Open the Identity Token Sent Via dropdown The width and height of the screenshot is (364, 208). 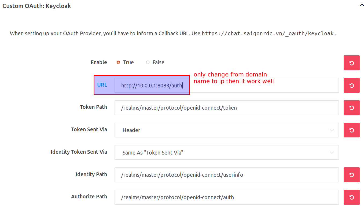pyautogui.click(x=227, y=152)
